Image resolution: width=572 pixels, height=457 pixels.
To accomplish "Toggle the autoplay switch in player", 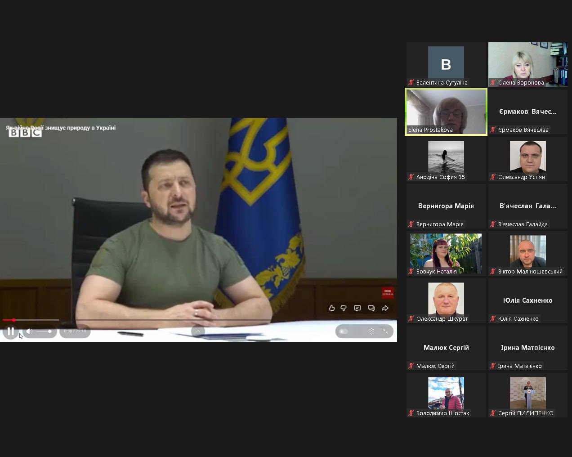I will coord(344,332).
